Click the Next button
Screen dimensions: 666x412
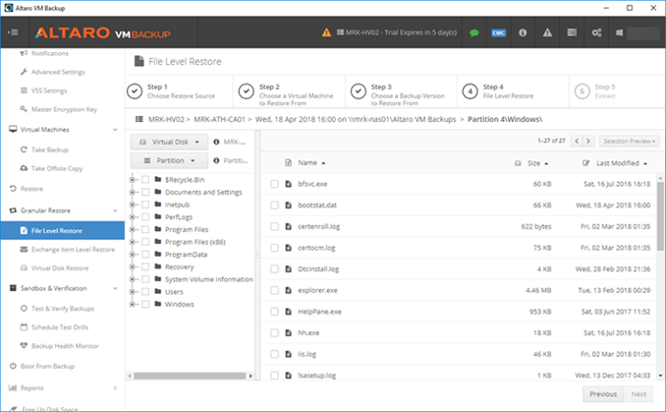(638, 394)
